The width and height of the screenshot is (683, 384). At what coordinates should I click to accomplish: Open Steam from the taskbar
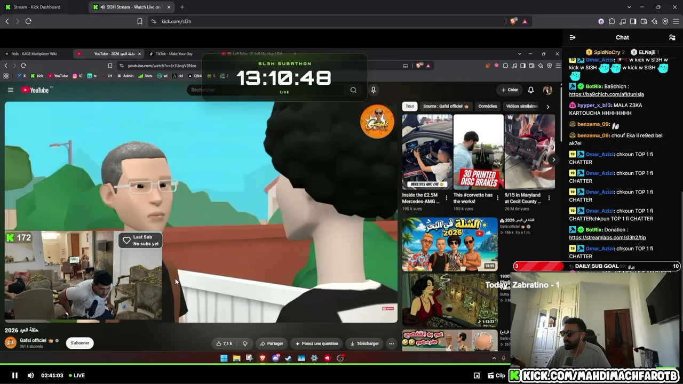288,358
